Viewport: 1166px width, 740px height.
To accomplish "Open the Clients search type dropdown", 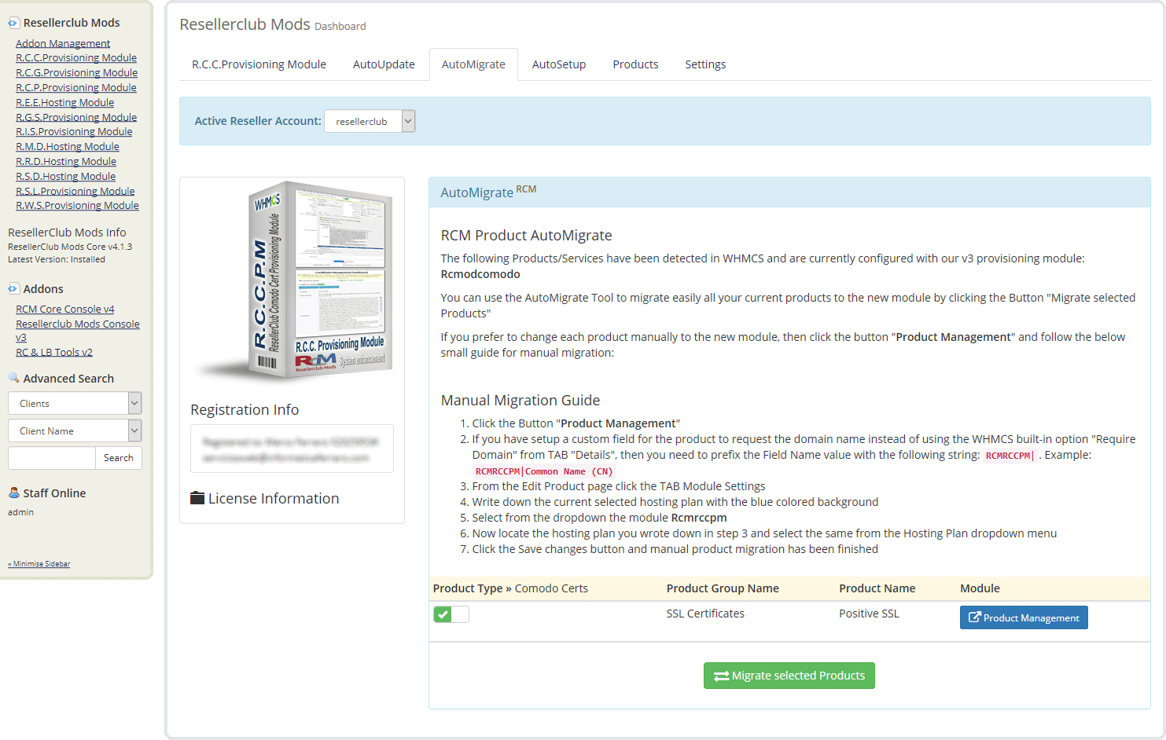I will click(x=75, y=403).
